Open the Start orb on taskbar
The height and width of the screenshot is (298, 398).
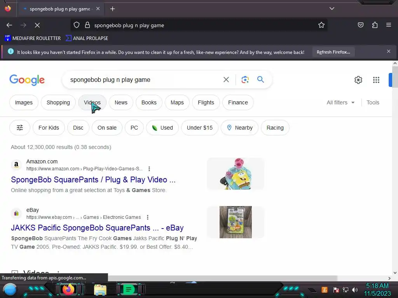click(x=10, y=290)
